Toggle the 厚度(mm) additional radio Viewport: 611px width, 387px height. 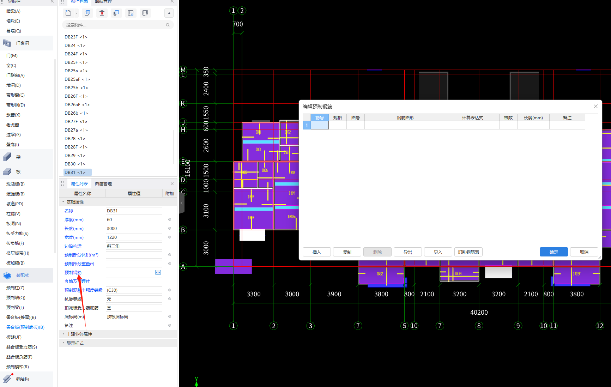(x=170, y=219)
